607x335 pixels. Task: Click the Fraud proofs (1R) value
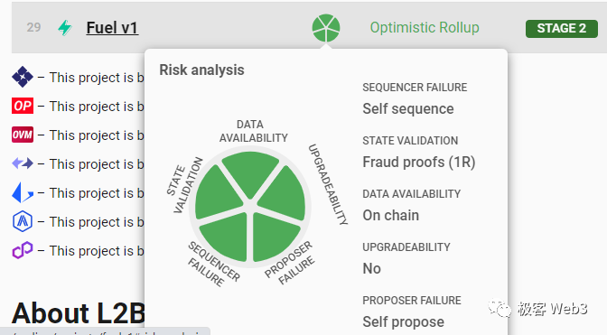pyautogui.click(x=419, y=163)
